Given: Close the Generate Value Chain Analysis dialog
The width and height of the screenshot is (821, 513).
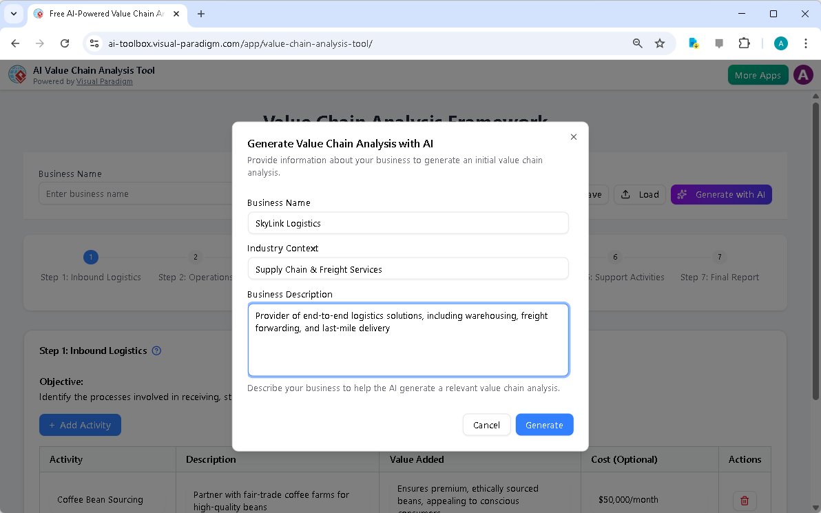Looking at the screenshot, I should (x=574, y=137).
